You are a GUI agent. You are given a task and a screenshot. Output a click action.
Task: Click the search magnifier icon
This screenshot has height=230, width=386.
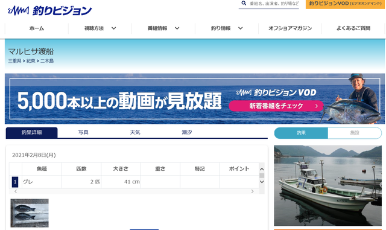(244, 3)
